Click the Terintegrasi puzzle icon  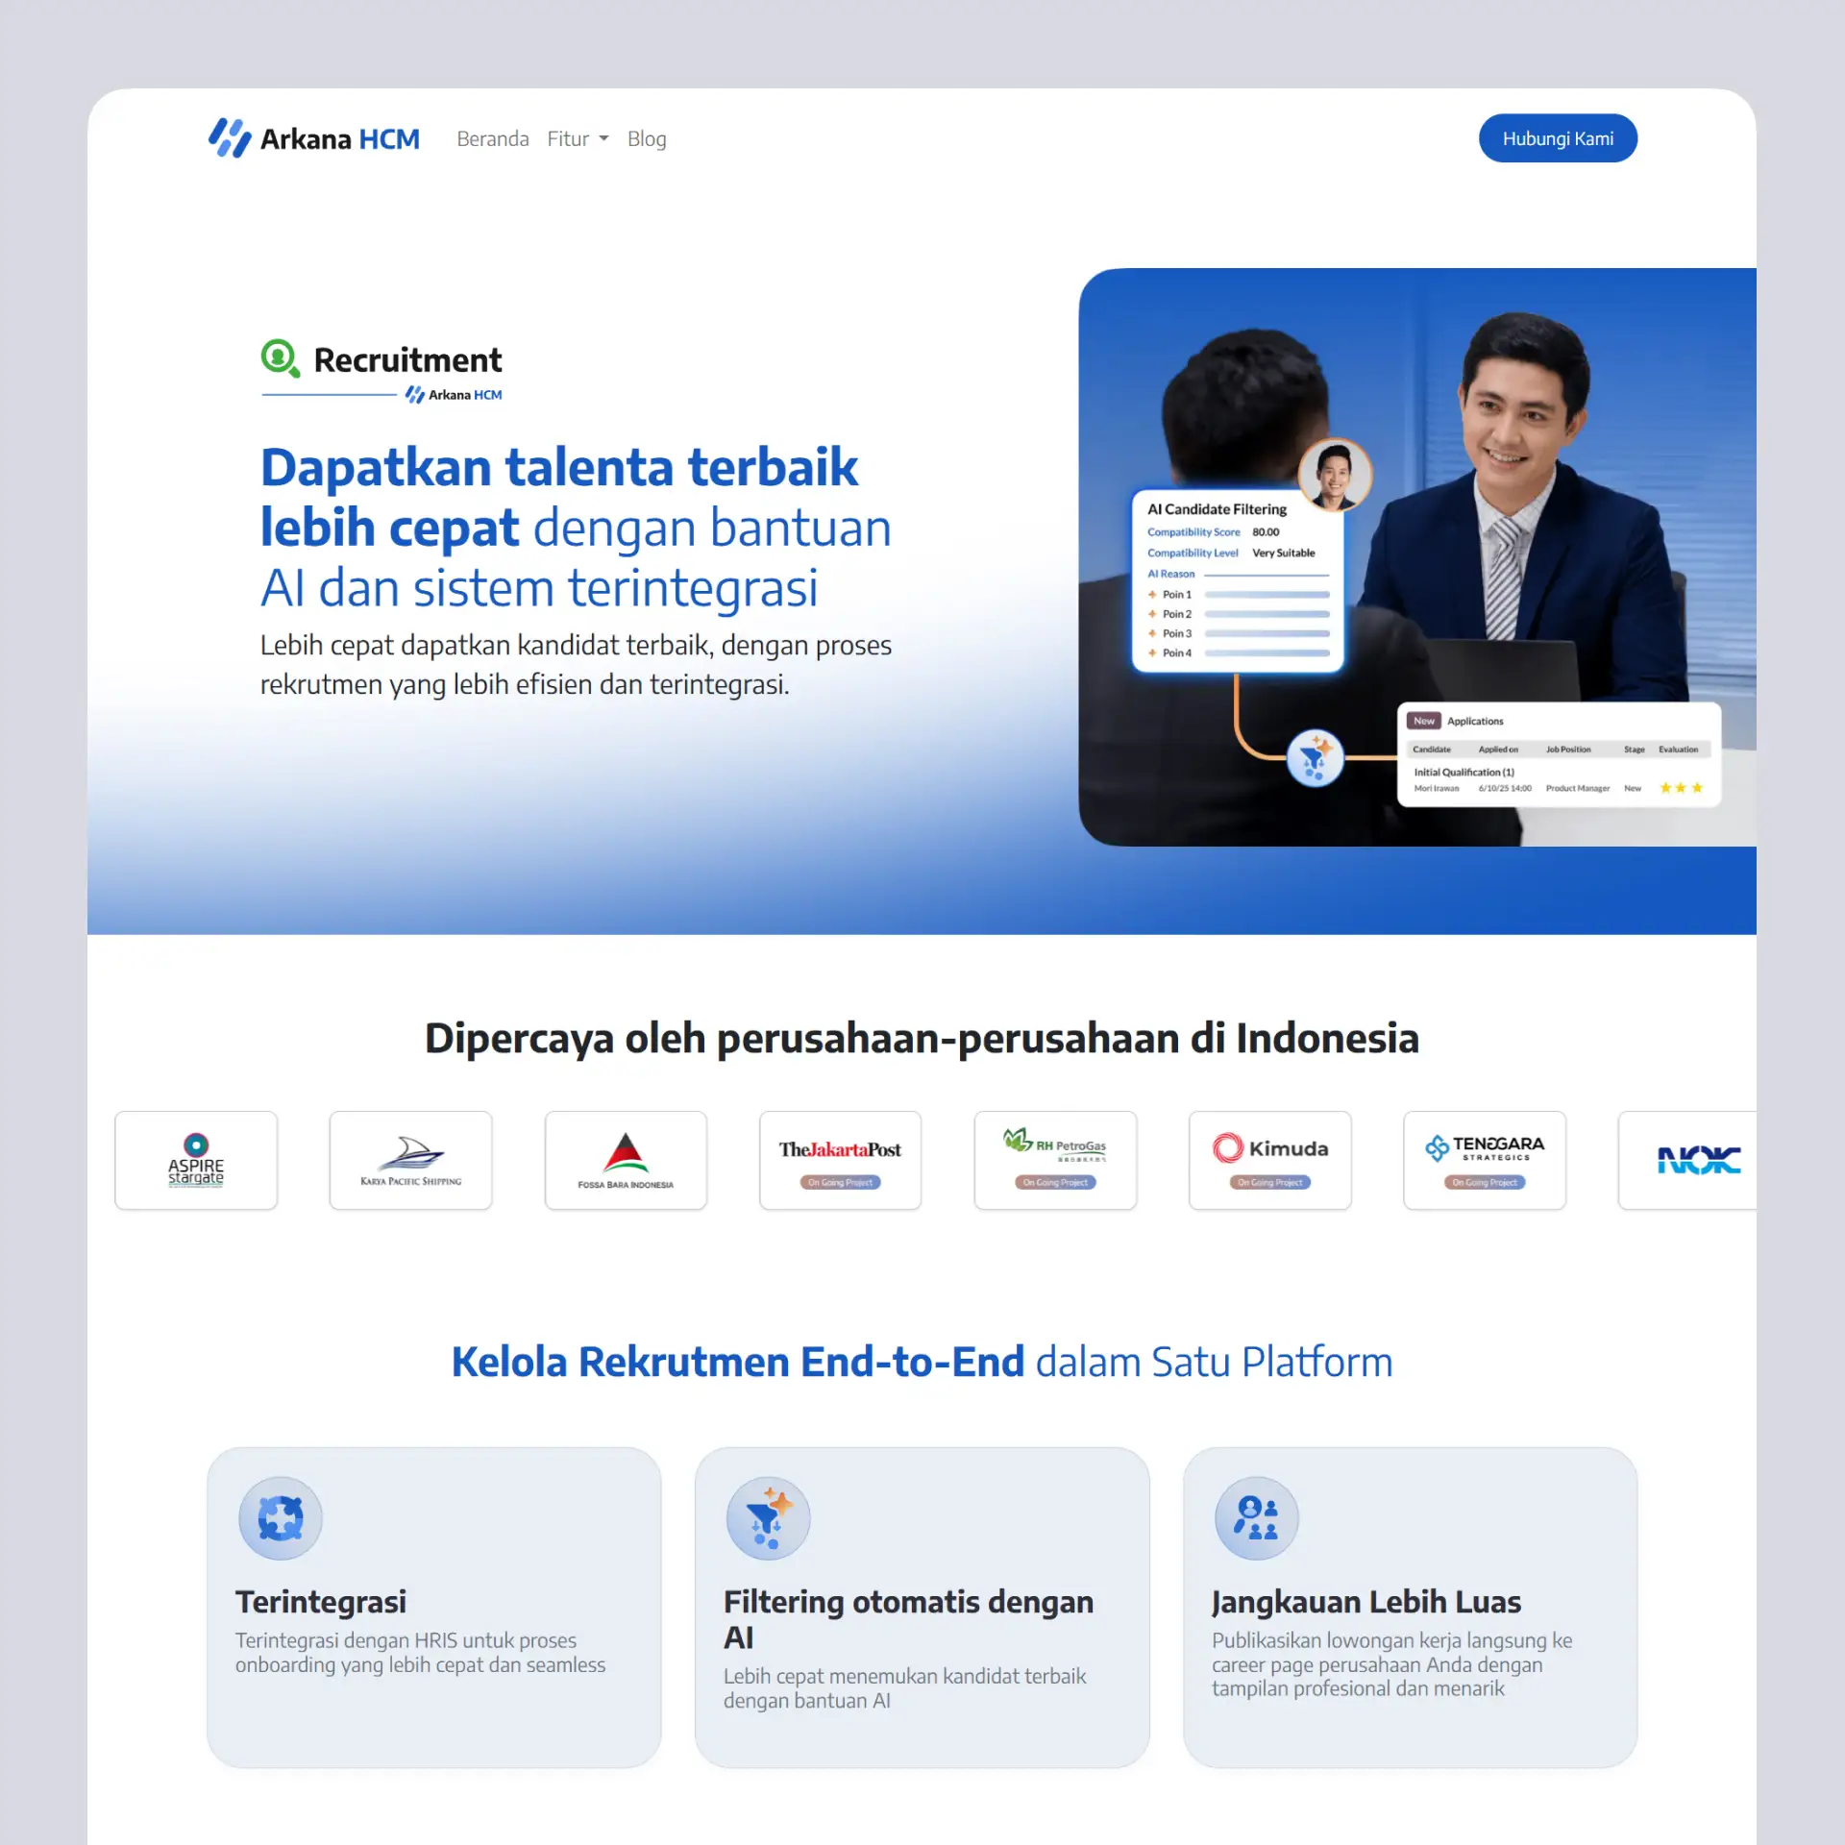coord(279,1516)
